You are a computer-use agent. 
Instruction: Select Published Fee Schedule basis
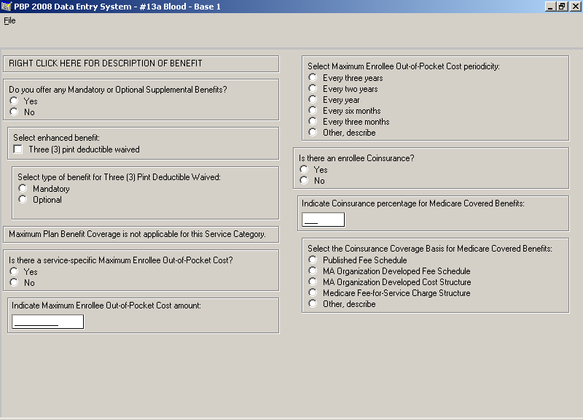(313, 260)
